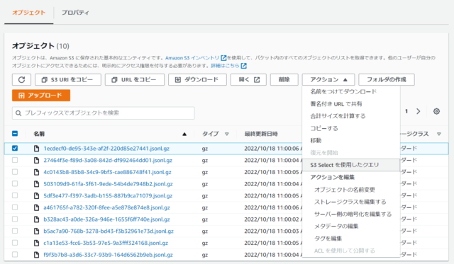
Task: Click file icon of 5df3e477 object row
Action: click(36, 196)
